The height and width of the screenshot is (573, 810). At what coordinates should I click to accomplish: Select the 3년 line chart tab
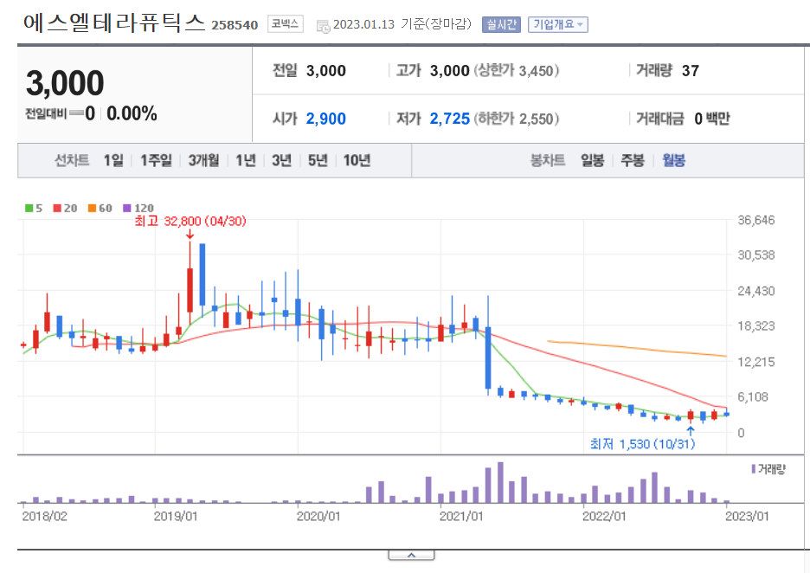point(282,160)
